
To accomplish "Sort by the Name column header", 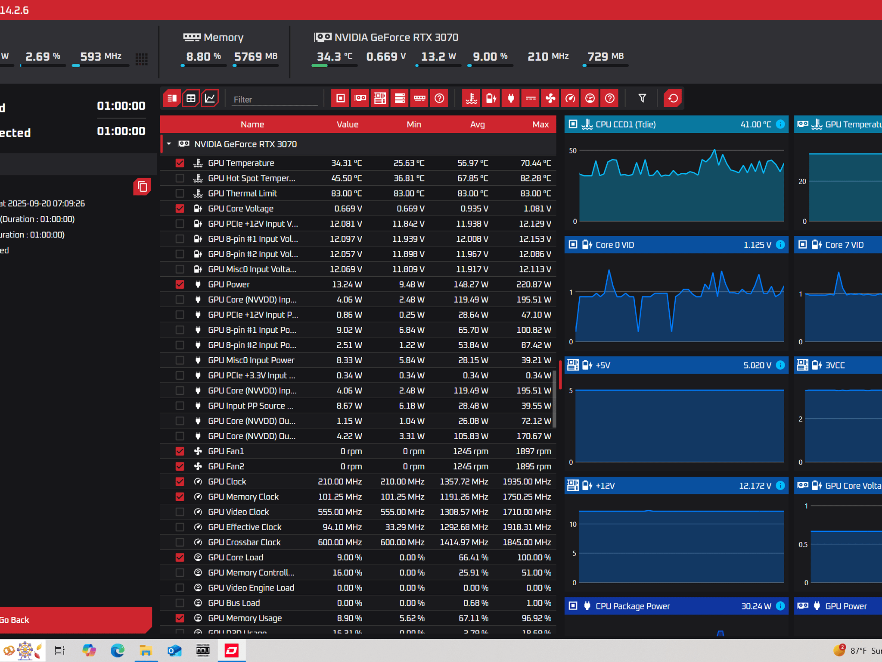I will (252, 125).
